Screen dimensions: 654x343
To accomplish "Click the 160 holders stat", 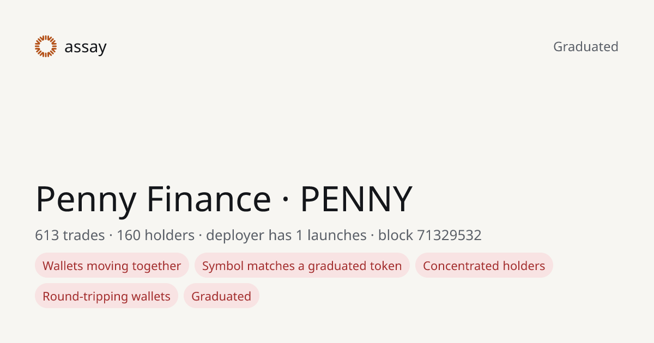I will pos(155,235).
